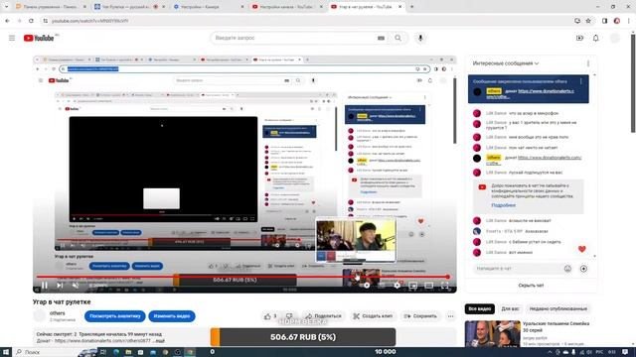Viewport: 636px width, 357px height.
Task: Open a new browser tab
Action: pos(411,7)
